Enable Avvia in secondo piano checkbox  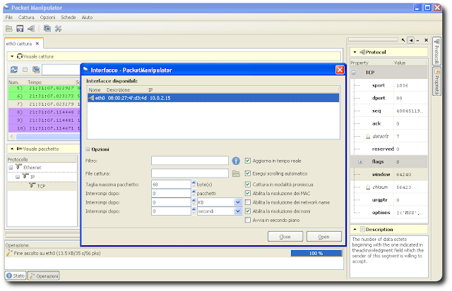(248, 220)
